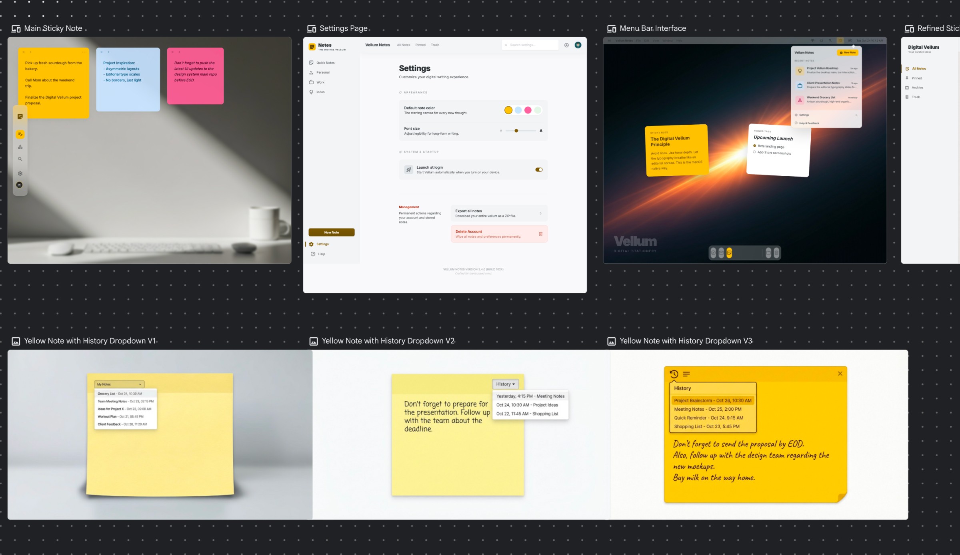Select Team Meeting Notes entry in V1 dropdown

click(x=125, y=401)
